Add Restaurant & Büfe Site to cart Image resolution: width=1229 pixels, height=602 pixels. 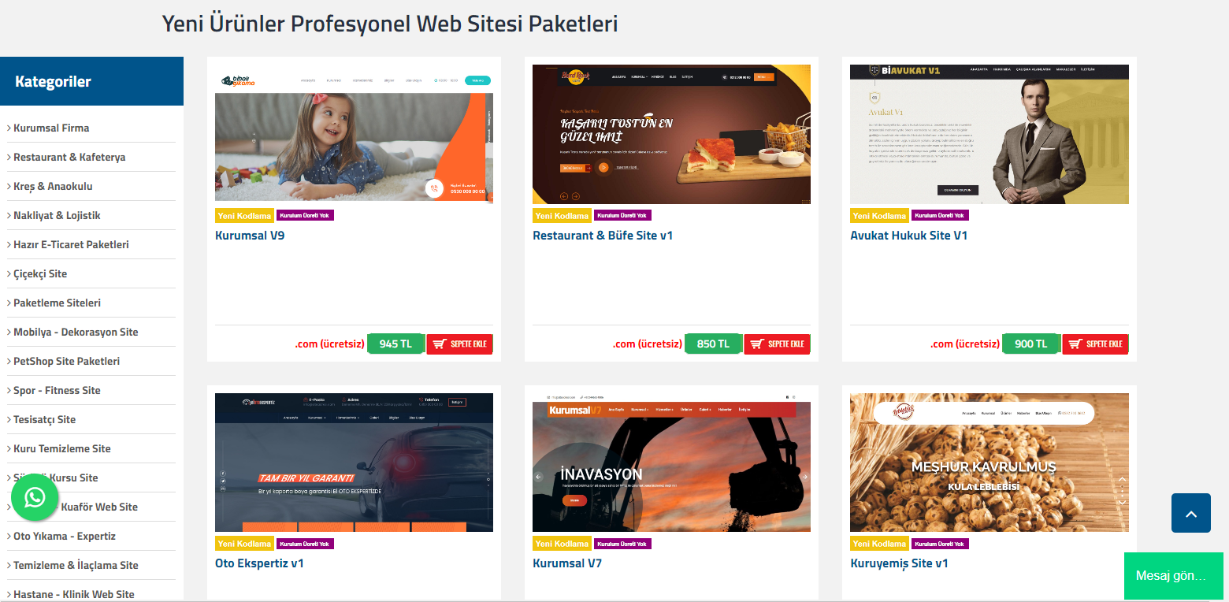click(778, 344)
